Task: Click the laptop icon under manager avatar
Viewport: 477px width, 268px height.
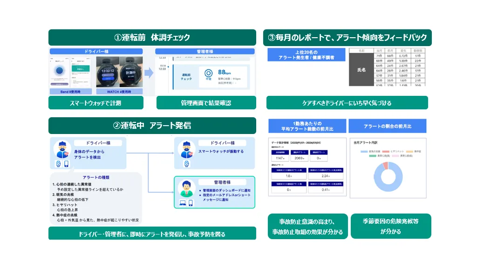Action: (183, 203)
